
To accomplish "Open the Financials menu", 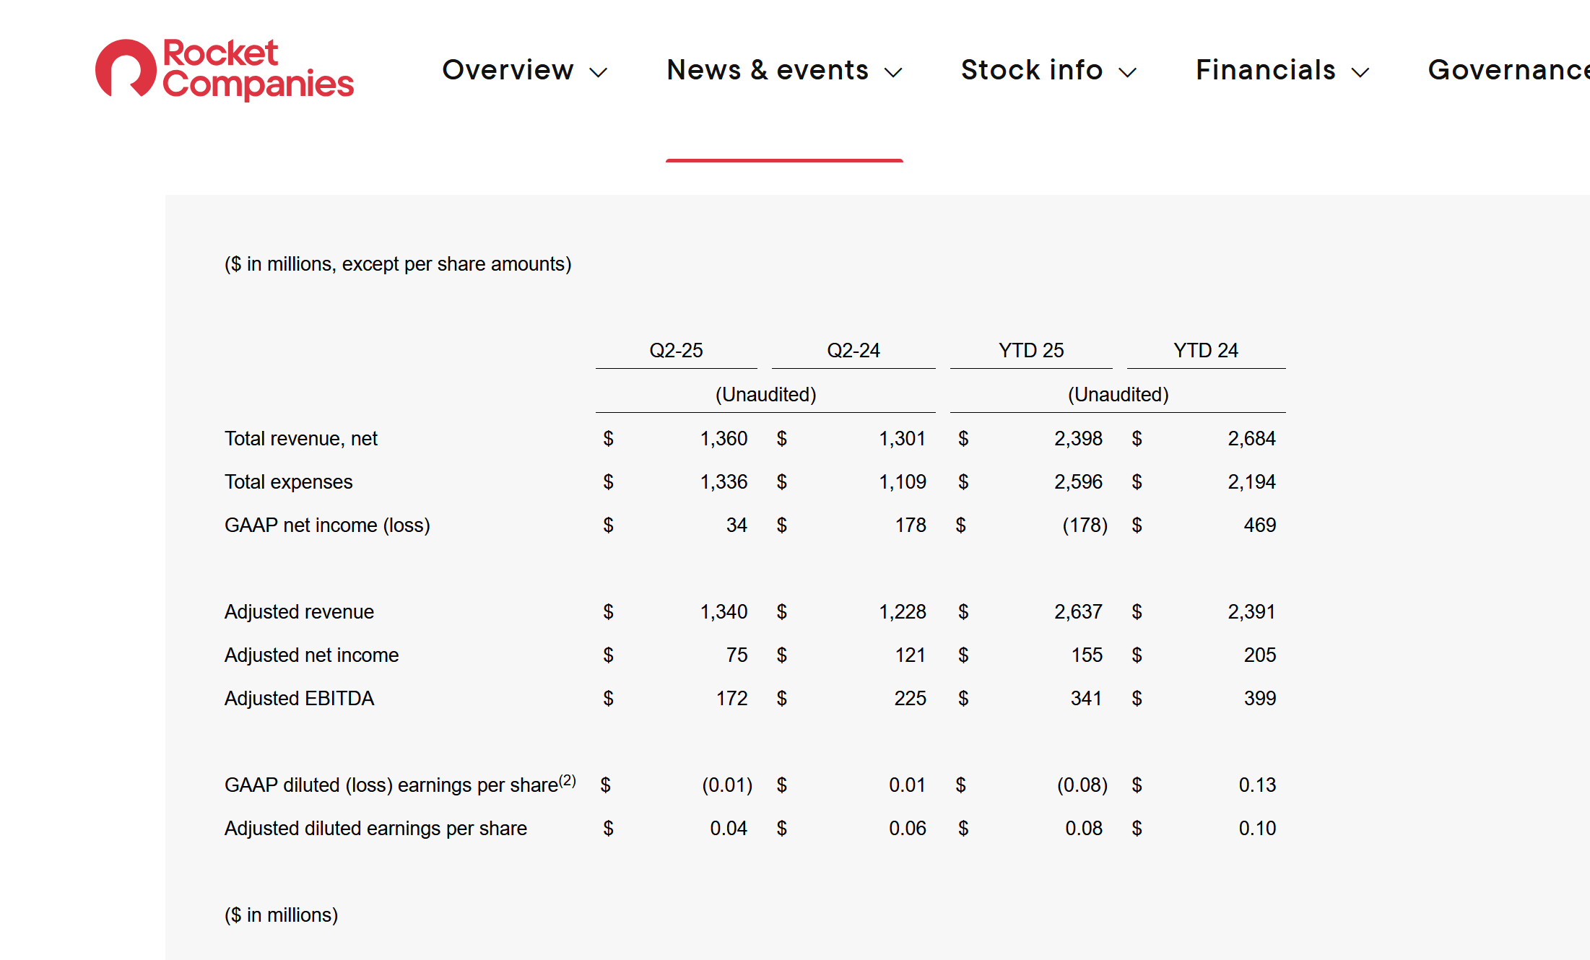I will (x=1265, y=70).
